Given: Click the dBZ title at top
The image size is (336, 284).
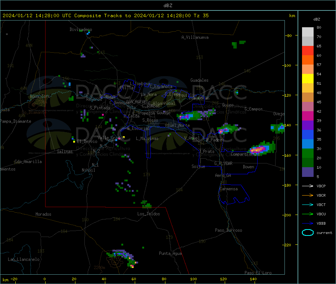Looking at the screenshot, I should pyautogui.click(x=168, y=6).
